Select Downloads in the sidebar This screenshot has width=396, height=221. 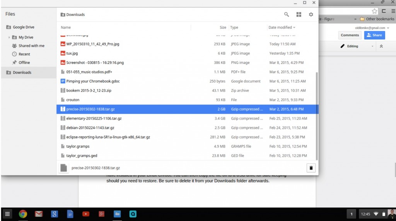coord(22,72)
